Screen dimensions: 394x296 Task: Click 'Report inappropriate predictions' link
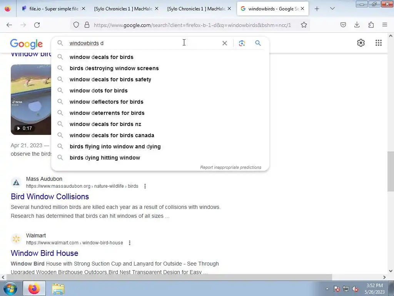coord(231,167)
